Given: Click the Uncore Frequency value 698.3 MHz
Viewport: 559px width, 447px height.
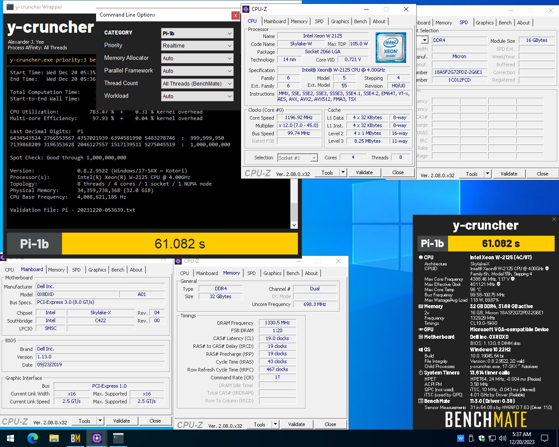Looking at the screenshot, I should (x=314, y=304).
